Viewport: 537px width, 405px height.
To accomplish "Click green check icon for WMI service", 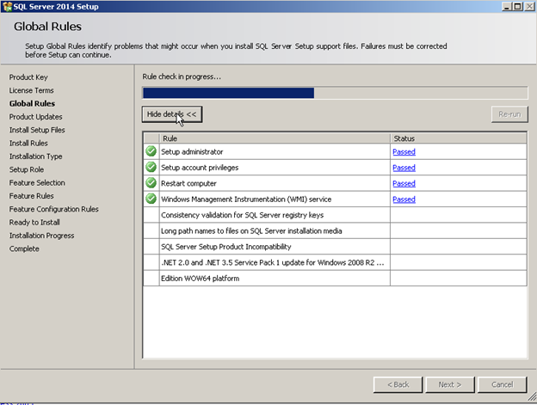I will point(151,199).
